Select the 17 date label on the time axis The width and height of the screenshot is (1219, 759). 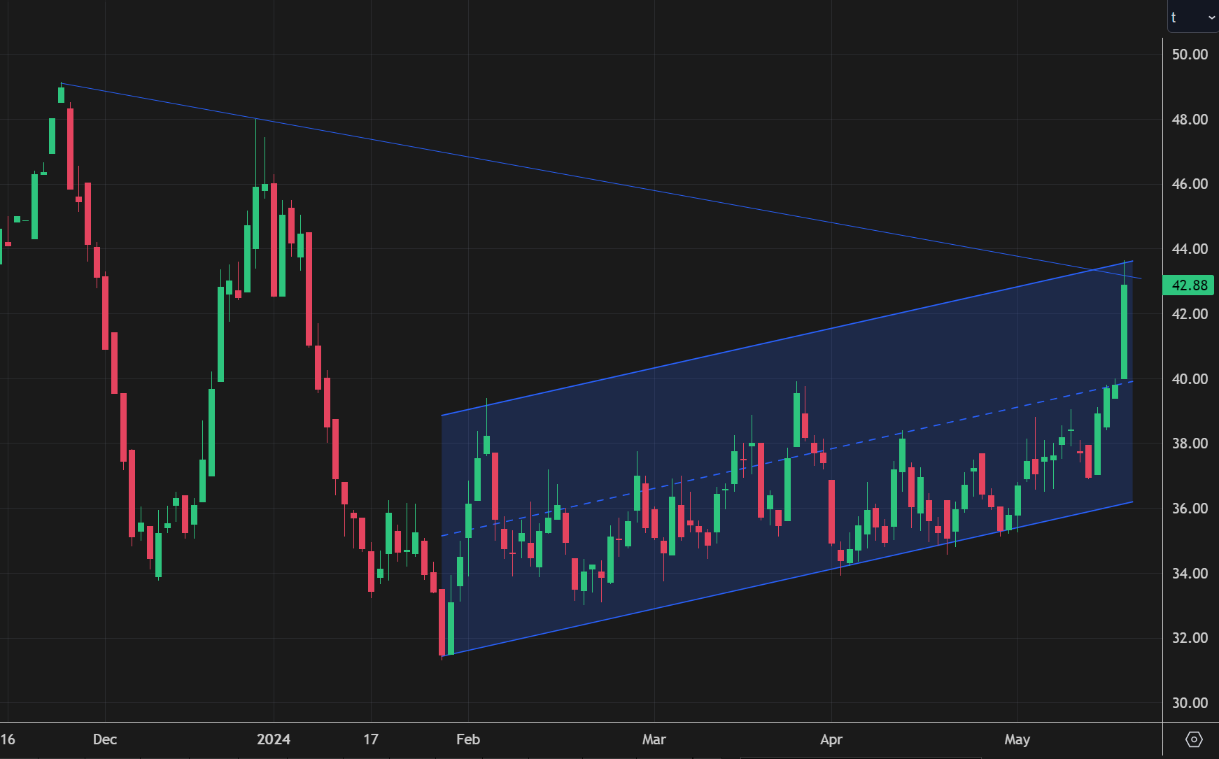(x=371, y=739)
